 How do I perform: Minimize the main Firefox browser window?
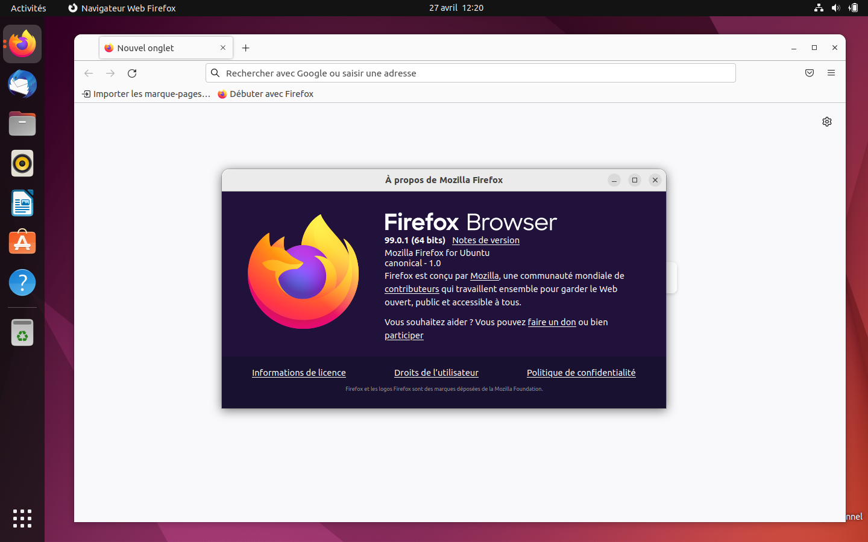tap(794, 48)
